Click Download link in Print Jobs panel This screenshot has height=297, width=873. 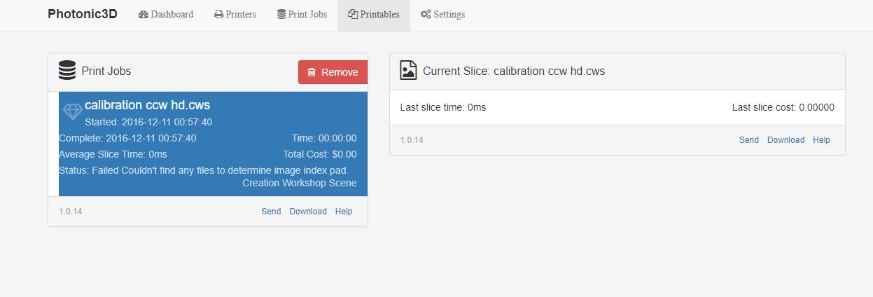pos(308,212)
